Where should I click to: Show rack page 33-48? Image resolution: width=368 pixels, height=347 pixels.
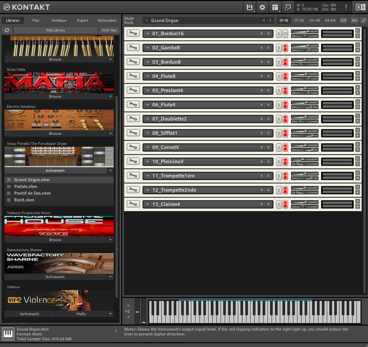click(314, 20)
